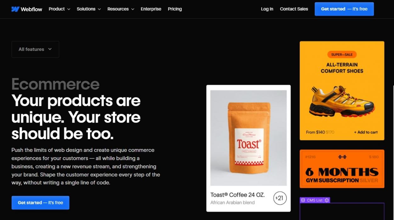394x220 pixels.
Task: Click the yellow all-terrain shoe image
Action: (342, 101)
